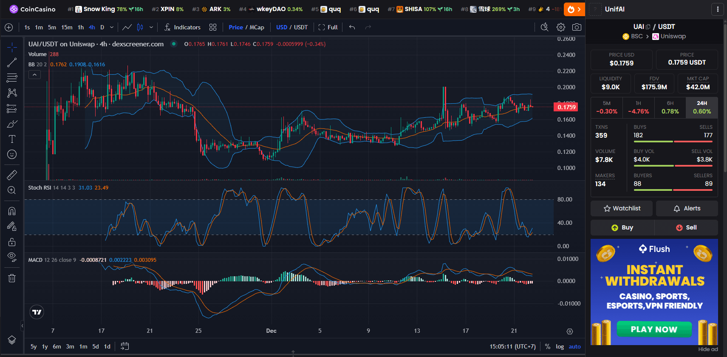
Task: Redo the chart action
Action: tap(368, 27)
